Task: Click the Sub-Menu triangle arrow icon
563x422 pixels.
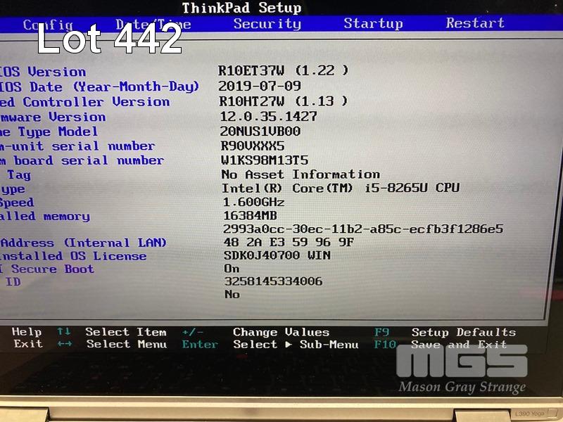Action: click(x=289, y=345)
